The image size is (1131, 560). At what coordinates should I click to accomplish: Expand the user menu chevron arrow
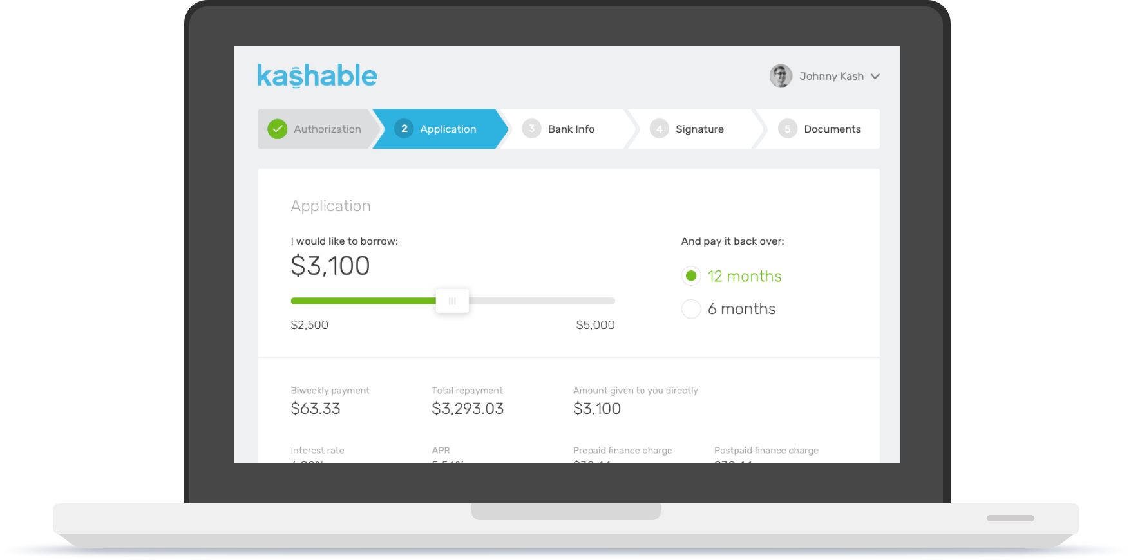click(x=875, y=76)
